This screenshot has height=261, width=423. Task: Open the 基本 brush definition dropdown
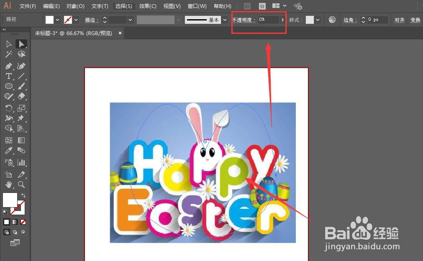coord(225,20)
